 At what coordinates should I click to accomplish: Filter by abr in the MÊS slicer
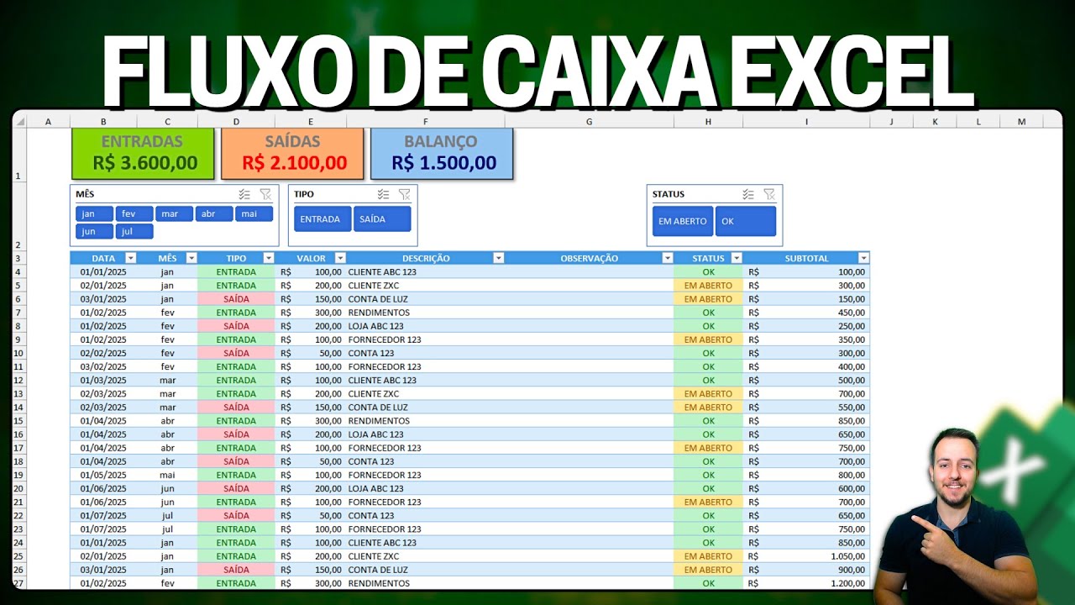[x=214, y=213]
